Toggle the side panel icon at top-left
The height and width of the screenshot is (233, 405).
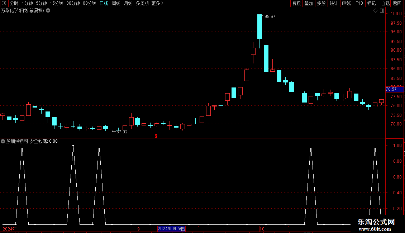4,3
